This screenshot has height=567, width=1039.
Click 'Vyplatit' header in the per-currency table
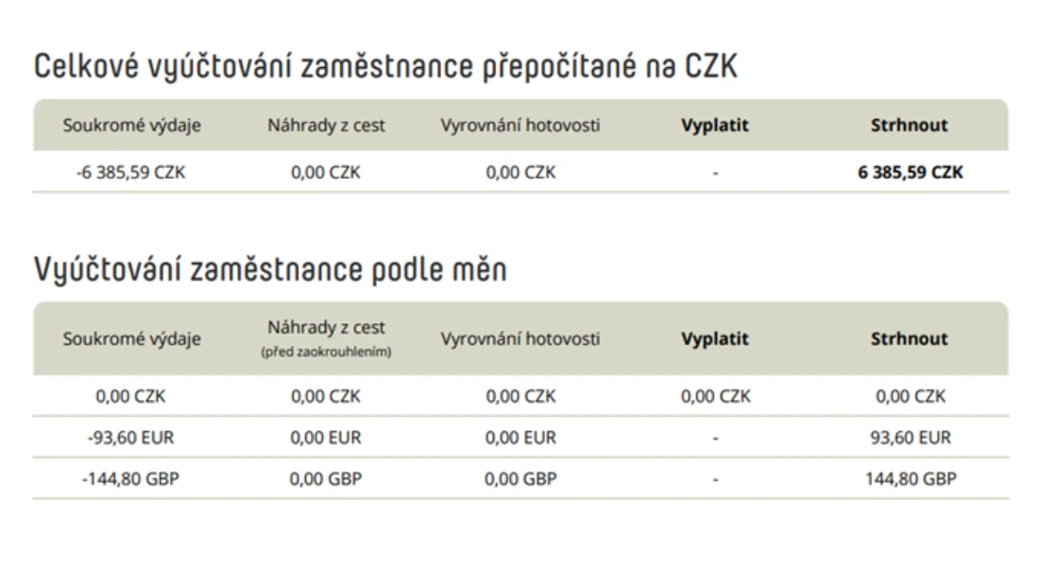point(715,339)
